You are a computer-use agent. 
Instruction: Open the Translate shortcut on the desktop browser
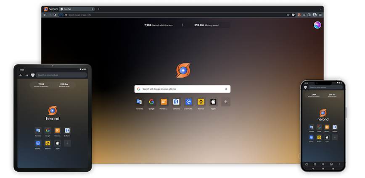click(139, 102)
